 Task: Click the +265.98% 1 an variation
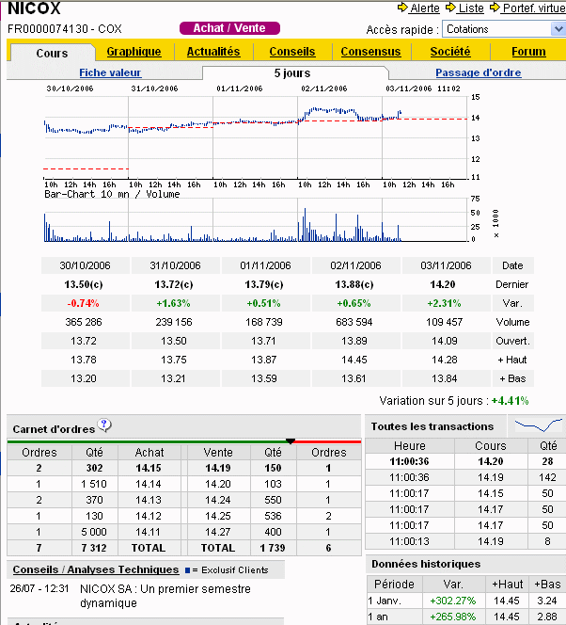pyautogui.click(x=453, y=617)
